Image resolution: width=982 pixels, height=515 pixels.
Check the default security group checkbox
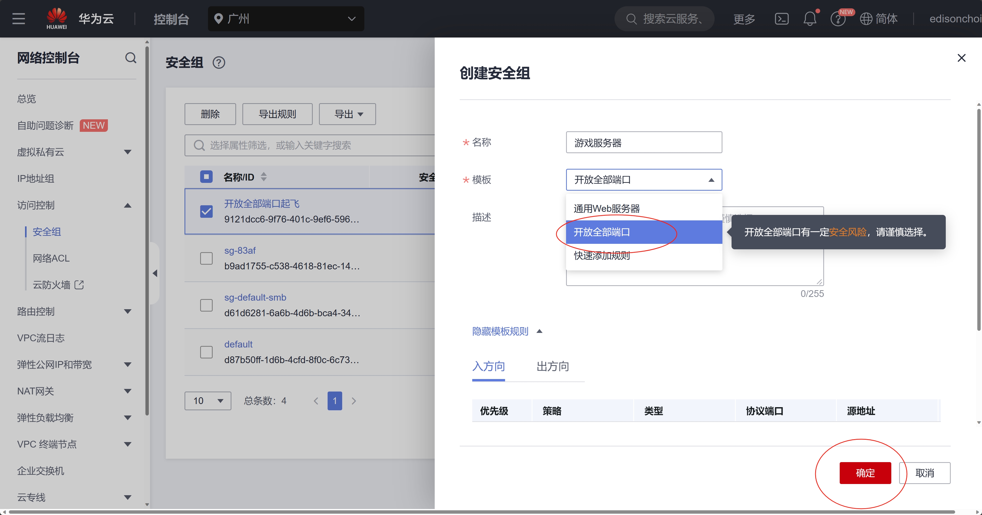click(206, 352)
